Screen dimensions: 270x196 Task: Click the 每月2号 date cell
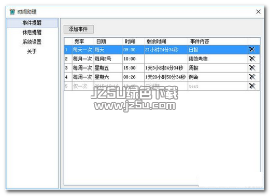coord(108,59)
